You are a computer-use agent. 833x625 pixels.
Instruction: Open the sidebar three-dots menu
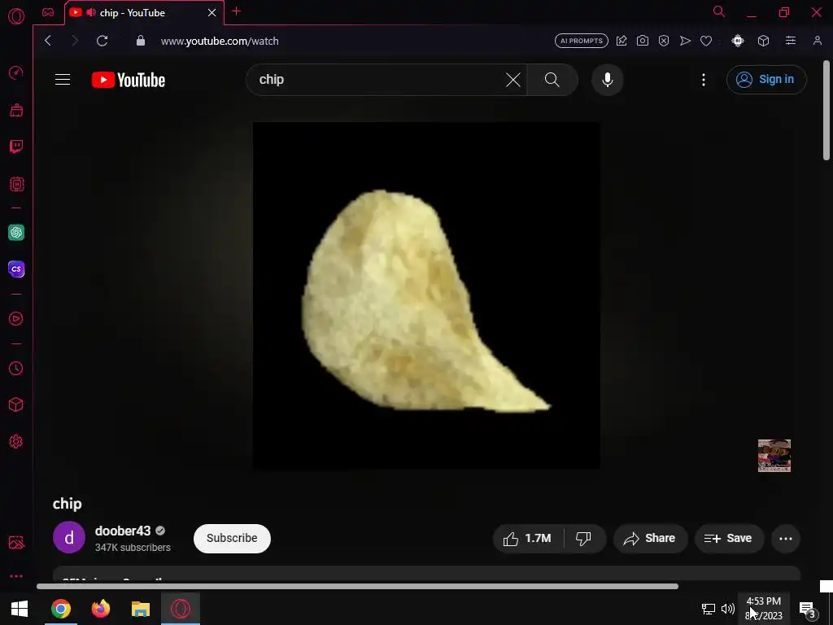(16, 576)
